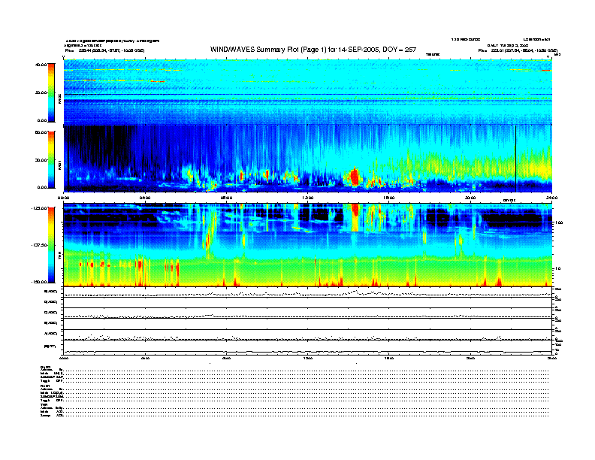
Task: Select the -125.00 color scale label
Action: [39, 208]
